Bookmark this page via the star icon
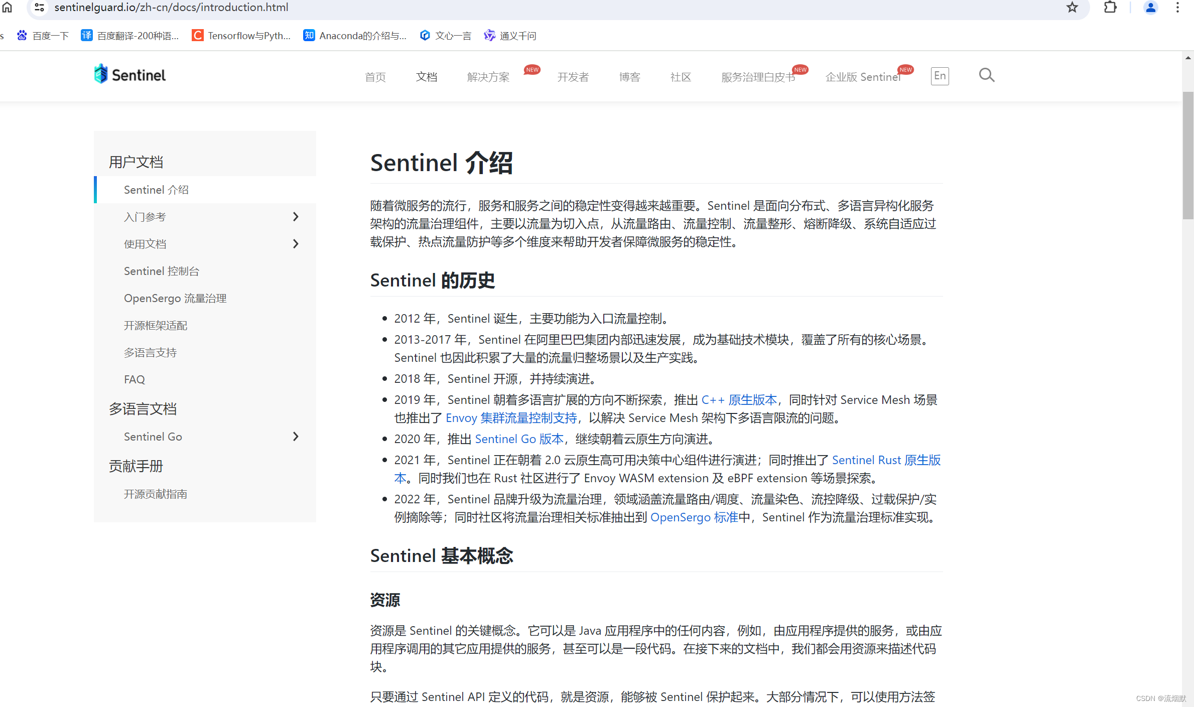This screenshot has width=1194, height=707. pos(1072,8)
